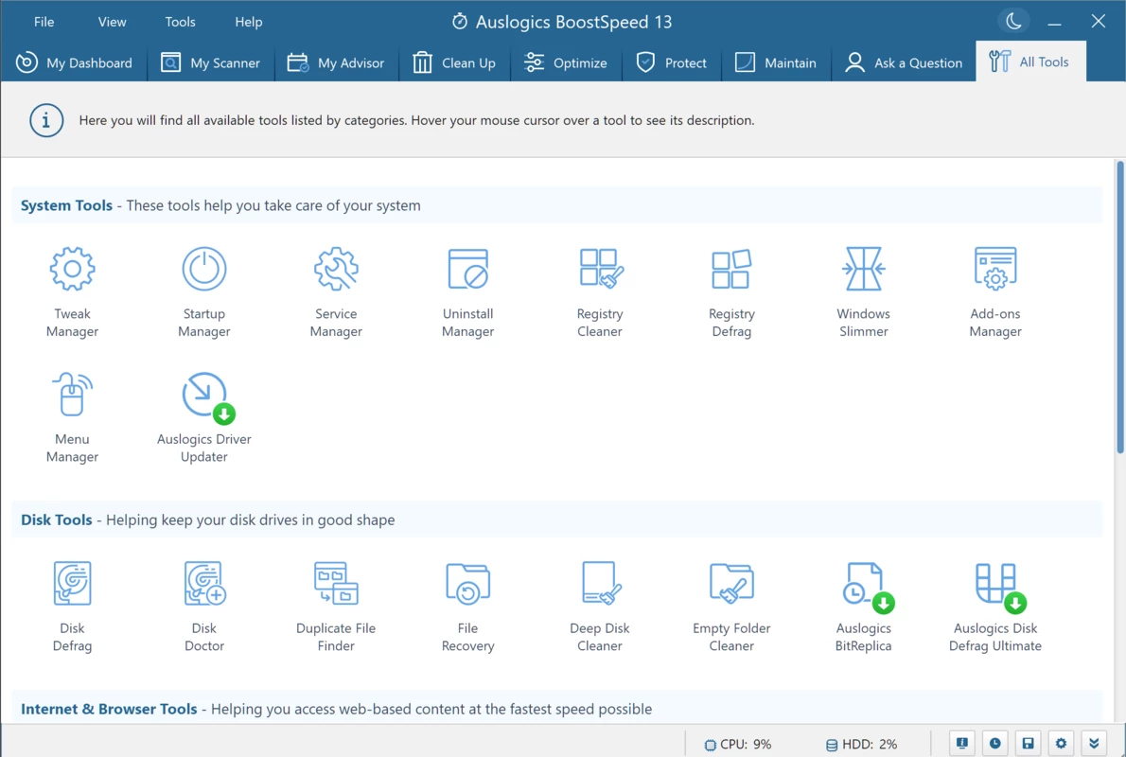Select the All Tools tab

tap(1030, 62)
